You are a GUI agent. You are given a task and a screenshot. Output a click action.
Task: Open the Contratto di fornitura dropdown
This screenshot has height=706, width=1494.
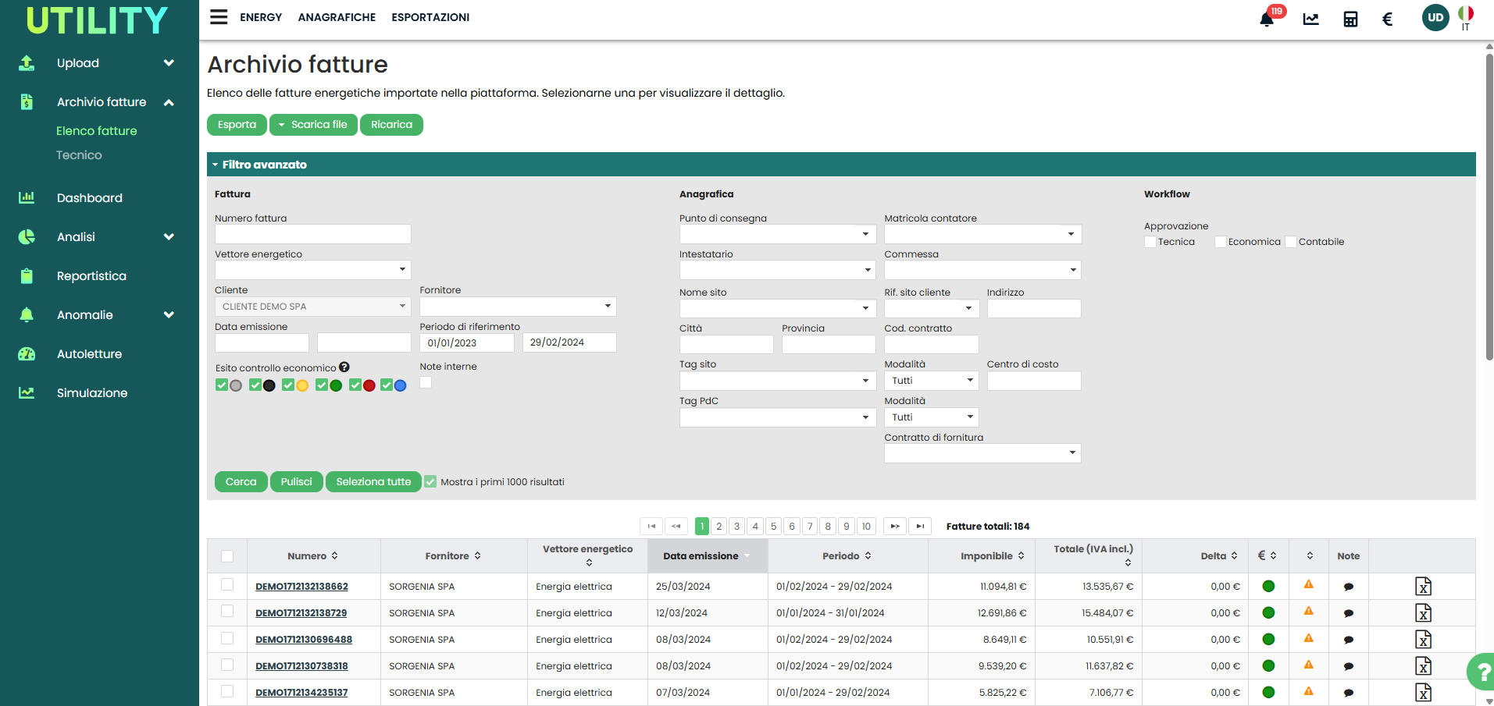(x=982, y=453)
